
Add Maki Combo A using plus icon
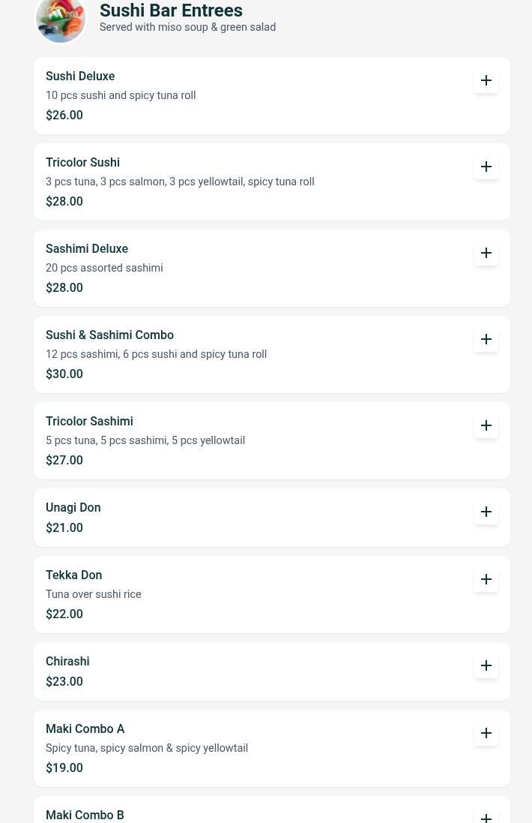pyautogui.click(x=486, y=733)
